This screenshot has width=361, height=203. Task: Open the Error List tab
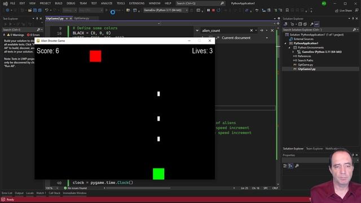point(7,193)
